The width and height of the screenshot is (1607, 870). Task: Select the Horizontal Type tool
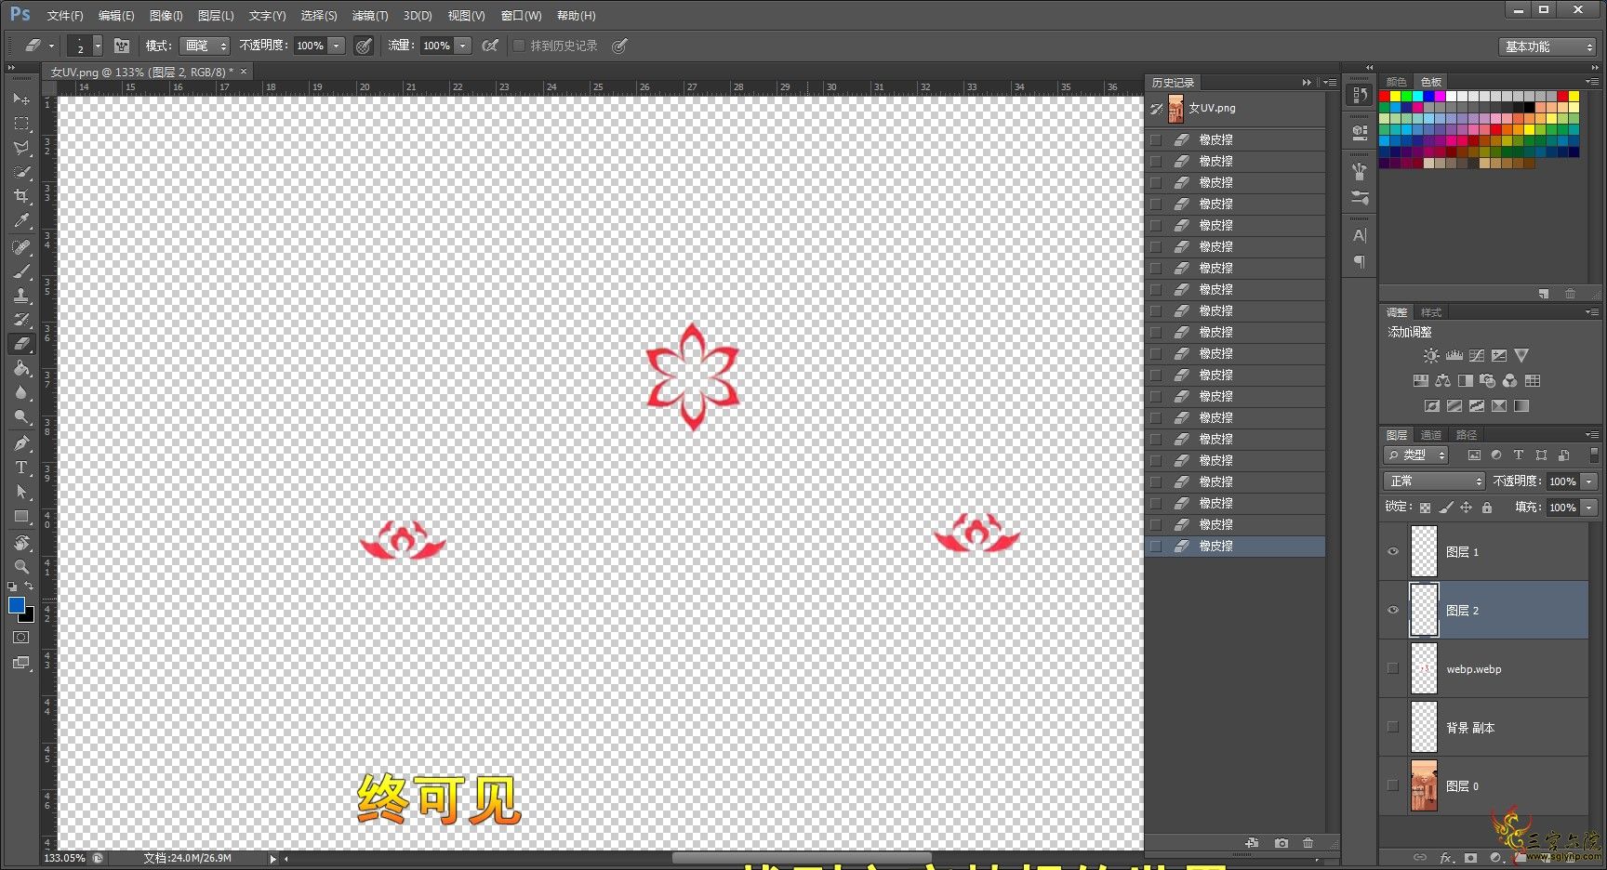point(21,468)
